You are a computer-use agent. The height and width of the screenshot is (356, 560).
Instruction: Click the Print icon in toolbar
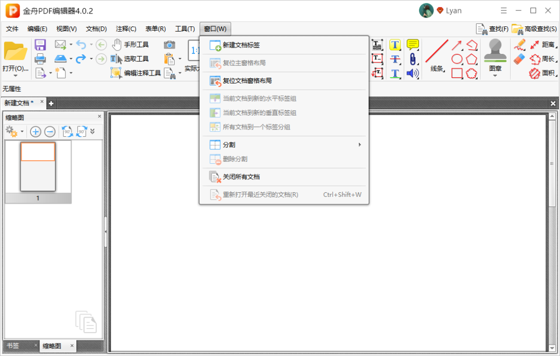coord(40,59)
